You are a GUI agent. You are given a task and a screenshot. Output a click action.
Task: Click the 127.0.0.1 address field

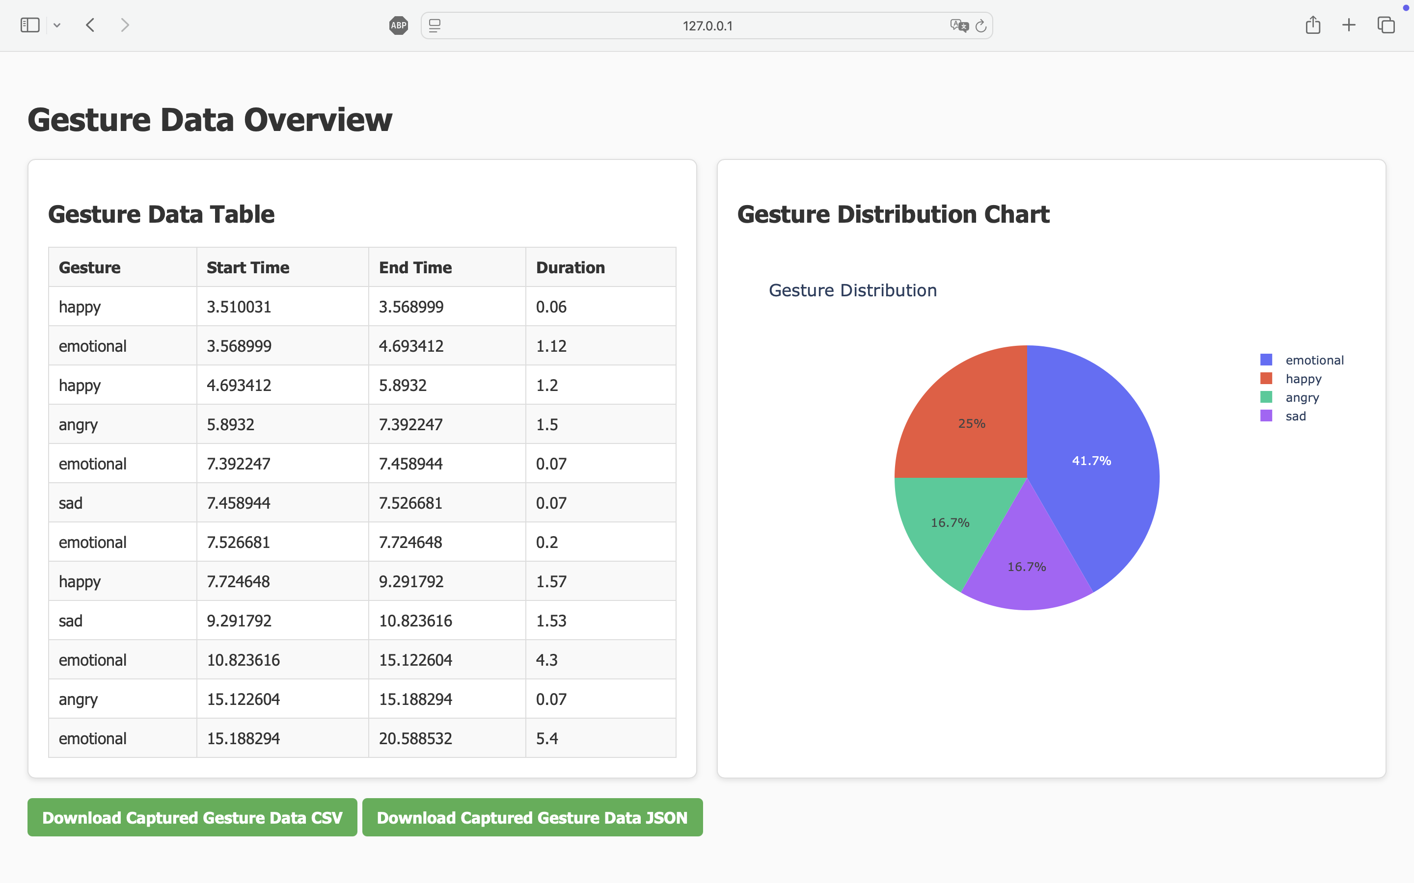click(x=707, y=26)
